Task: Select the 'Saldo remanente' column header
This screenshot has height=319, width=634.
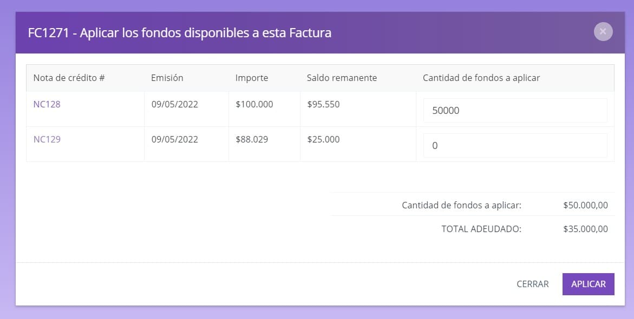Action: pos(342,78)
